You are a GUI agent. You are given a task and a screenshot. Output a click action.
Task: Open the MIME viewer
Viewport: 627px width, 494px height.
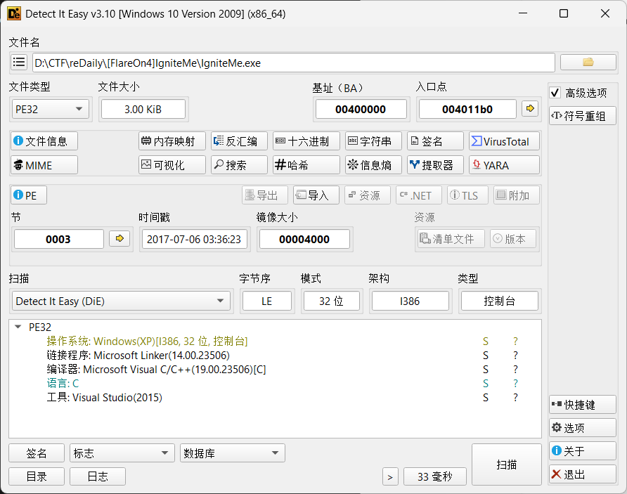point(44,165)
